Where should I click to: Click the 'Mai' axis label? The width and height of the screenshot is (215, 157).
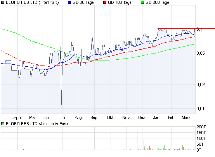coord(32,117)
